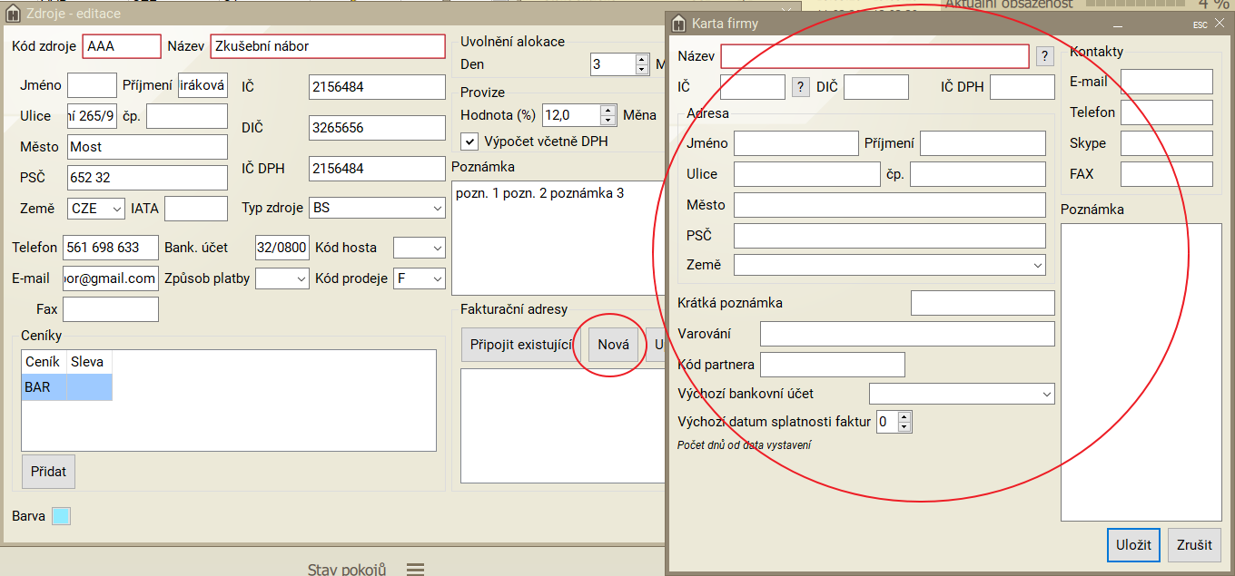The width and height of the screenshot is (1235, 576).
Task: Open the hamburger menu beside Stav pokojů
Action: (x=415, y=569)
